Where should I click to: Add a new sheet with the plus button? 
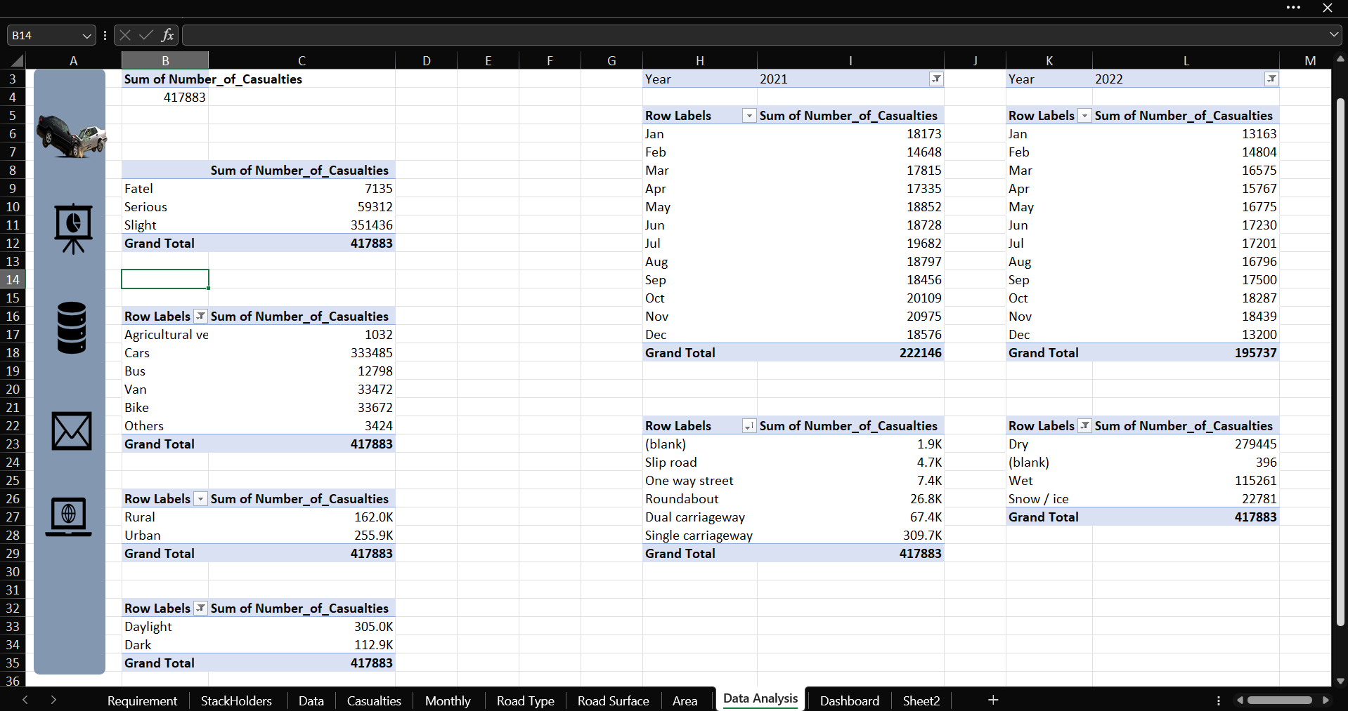coord(992,700)
